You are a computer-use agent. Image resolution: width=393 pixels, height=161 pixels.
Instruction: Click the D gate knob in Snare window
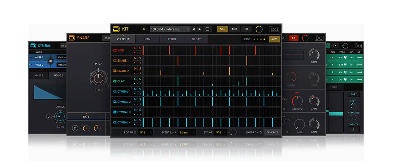pos(97,128)
